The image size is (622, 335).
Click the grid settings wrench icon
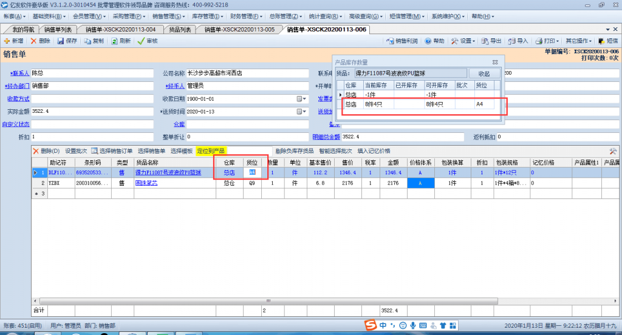click(x=613, y=151)
